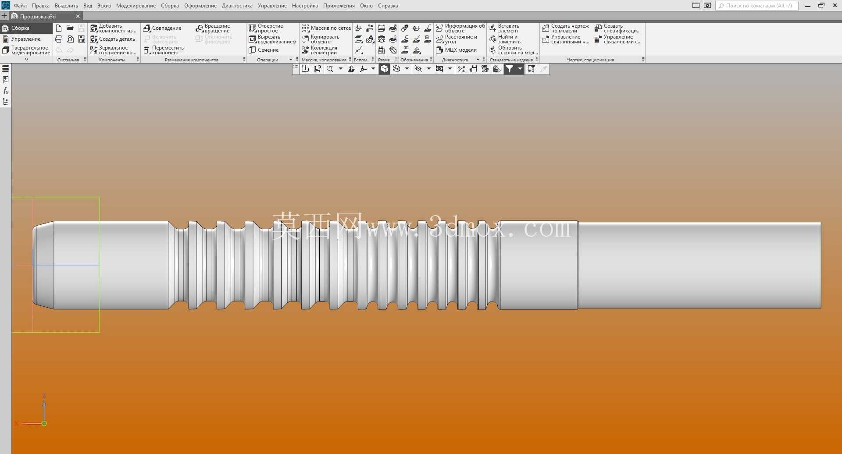Open print preview with the magnifier page icon

click(x=70, y=39)
